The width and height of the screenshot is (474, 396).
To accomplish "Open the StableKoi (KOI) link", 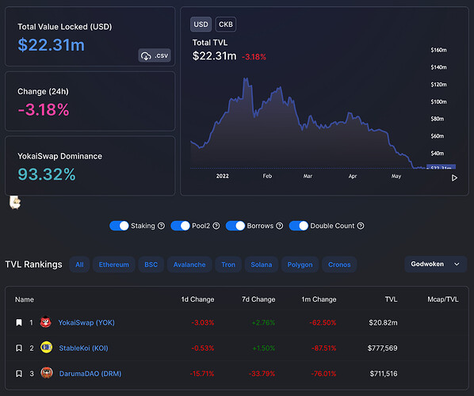I will click(x=83, y=348).
